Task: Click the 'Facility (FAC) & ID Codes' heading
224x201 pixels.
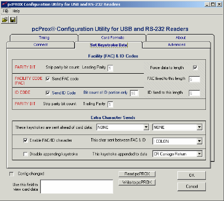Action: point(113,56)
